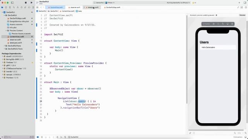Toggle the inspector panel at top right

pos(245,3)
